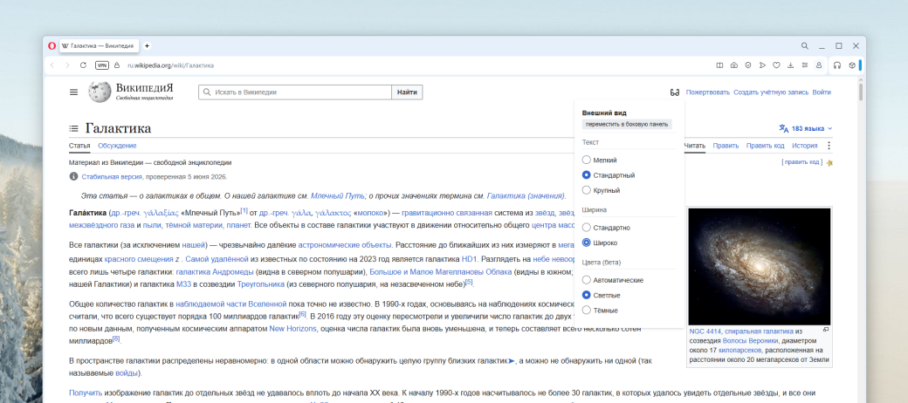908x403 pixels.
Task: Open the music player headphones icon
Action: coord(836,65)
